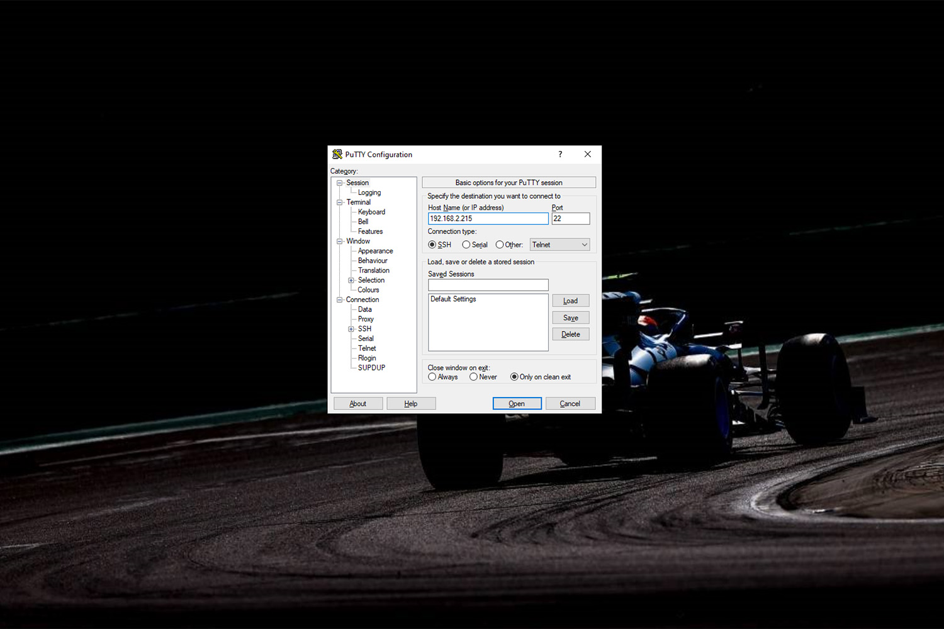944x629 pixels.
Task: Open the Bell category
Action: (363, 222)
